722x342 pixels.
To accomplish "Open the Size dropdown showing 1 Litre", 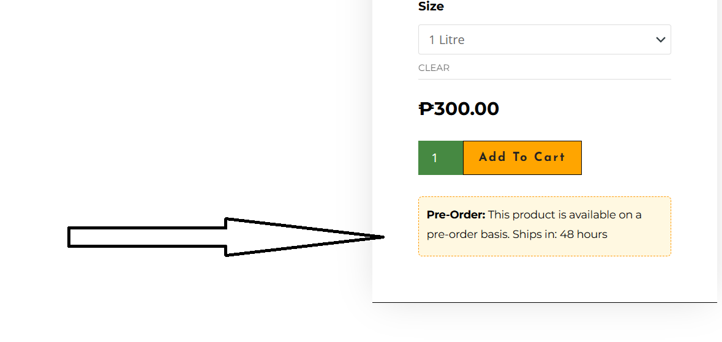I will (544, 40).
